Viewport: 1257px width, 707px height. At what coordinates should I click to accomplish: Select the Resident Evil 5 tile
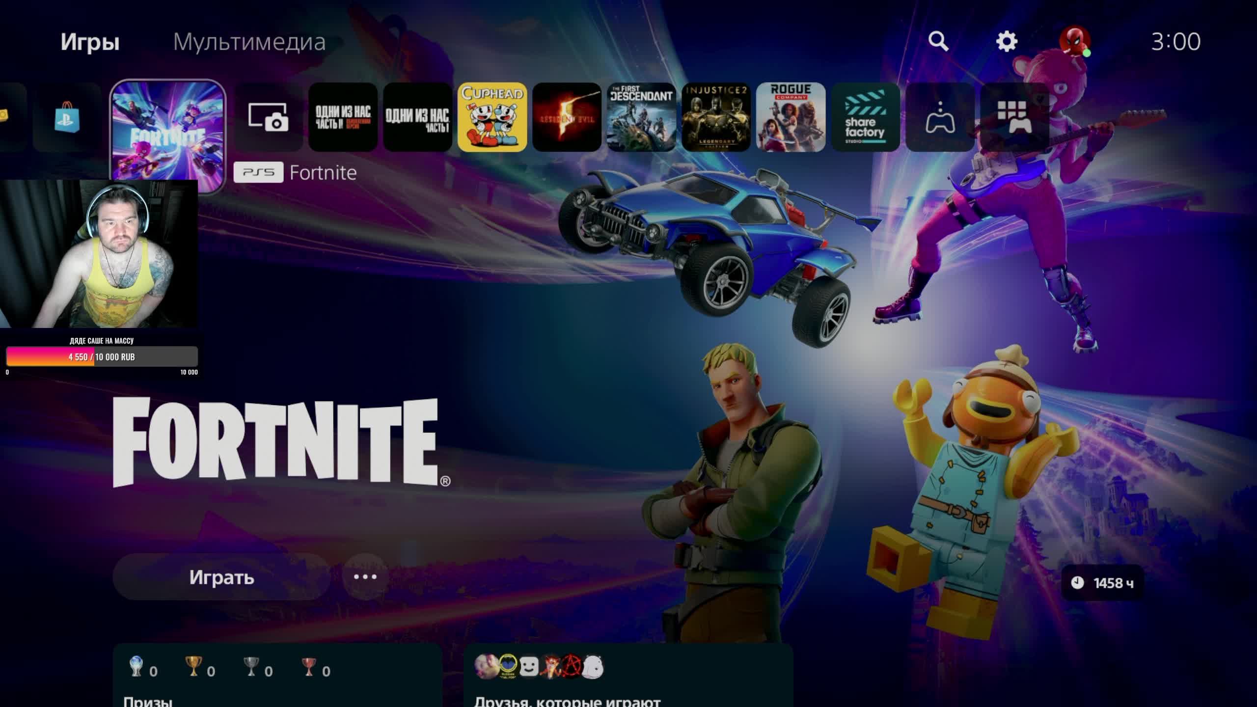[x=567, y=117]
